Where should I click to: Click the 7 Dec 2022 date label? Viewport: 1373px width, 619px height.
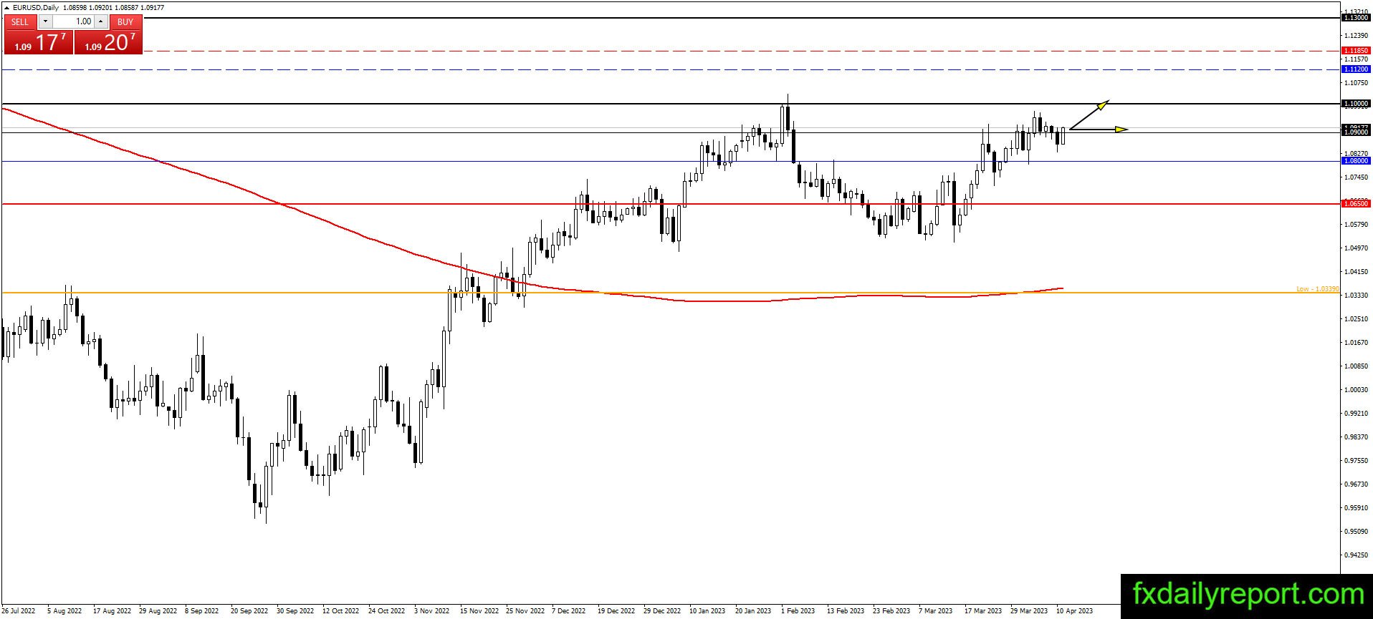point(569,611)
